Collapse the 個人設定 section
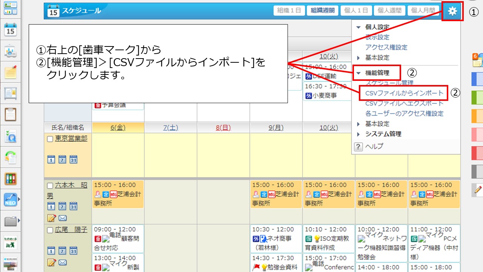The height and width of the screenshot is (272, 483). [358, 27]
